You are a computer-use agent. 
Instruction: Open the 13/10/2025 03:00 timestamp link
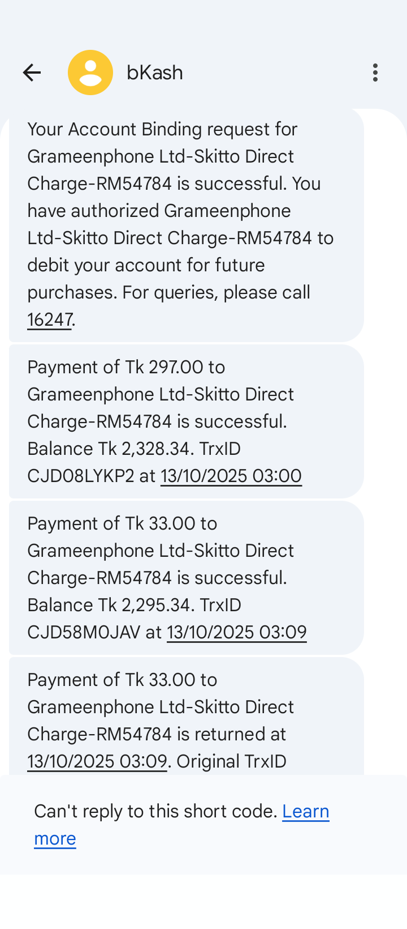click(231, 476)
